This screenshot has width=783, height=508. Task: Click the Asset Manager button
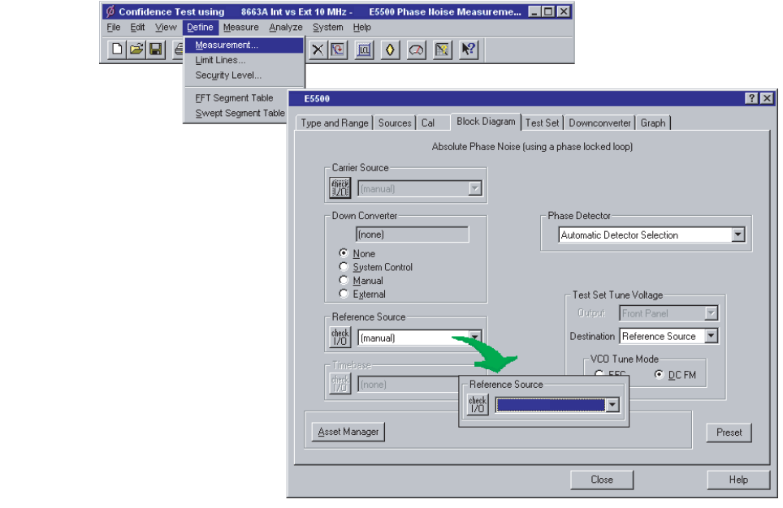point(348,432)
